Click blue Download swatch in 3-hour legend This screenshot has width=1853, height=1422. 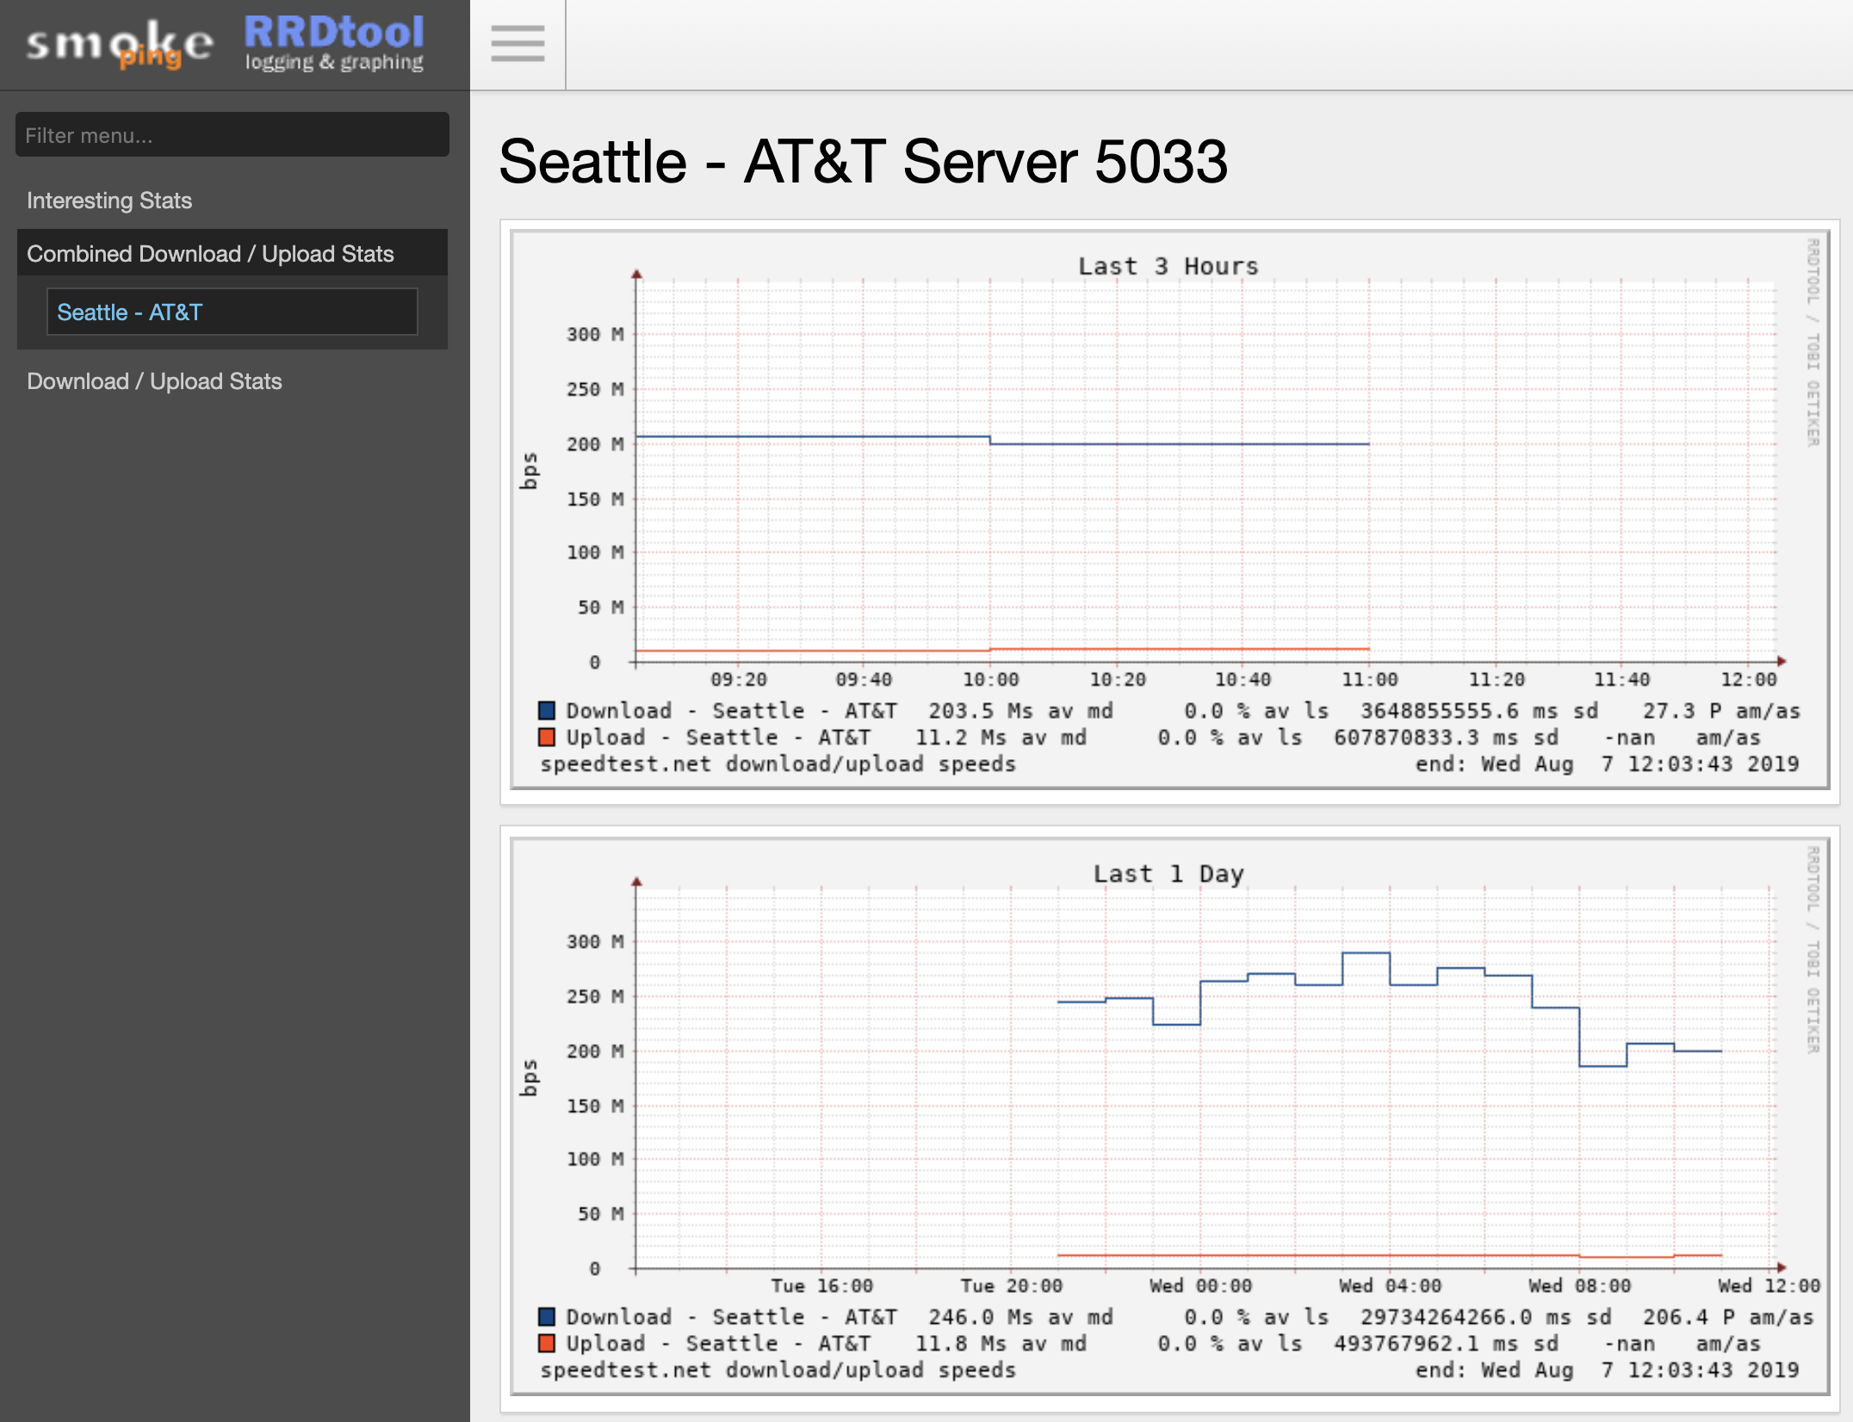click(x=547, y=711)
